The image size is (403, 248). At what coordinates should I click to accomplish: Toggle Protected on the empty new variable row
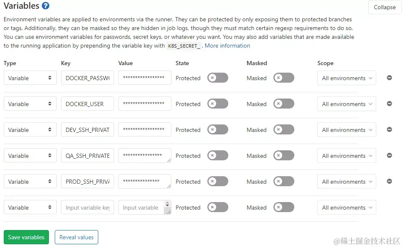217,207
